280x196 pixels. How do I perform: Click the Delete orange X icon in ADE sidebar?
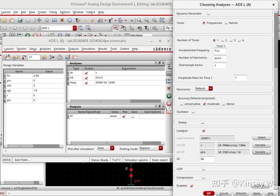[x=169, y=88]
